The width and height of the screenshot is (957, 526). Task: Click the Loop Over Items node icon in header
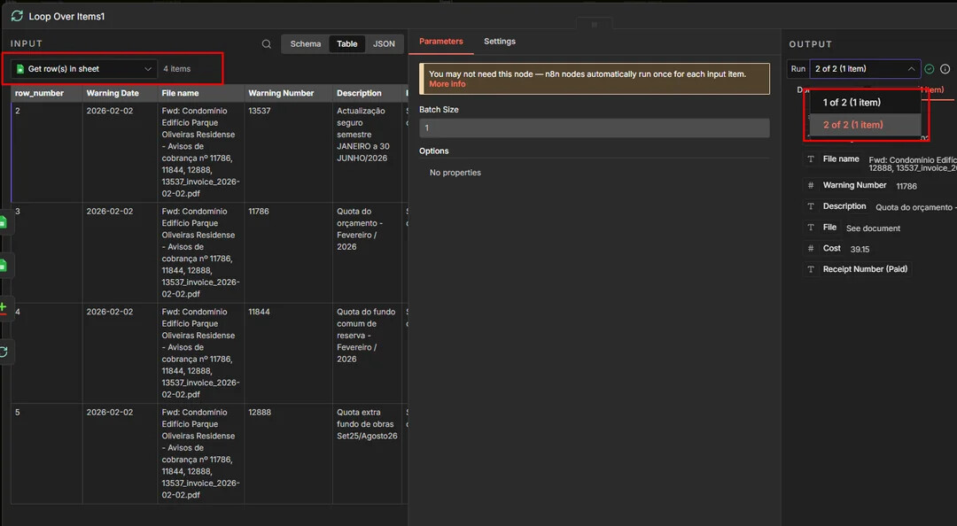tap(17, 16)
